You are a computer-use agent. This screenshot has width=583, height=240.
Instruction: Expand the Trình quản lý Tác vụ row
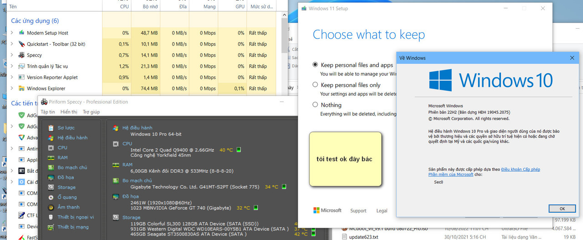[12, 66]
